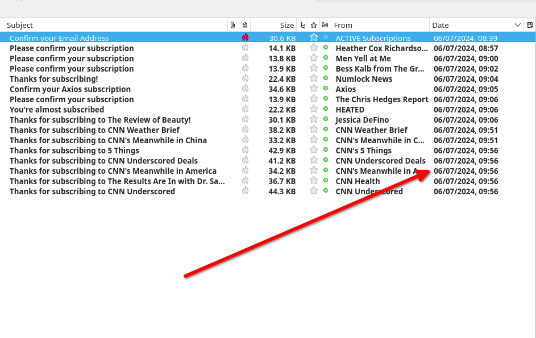Mark CNN's 5 Things message read via green dot
The image size is (536, 338).
click(326, 149)
